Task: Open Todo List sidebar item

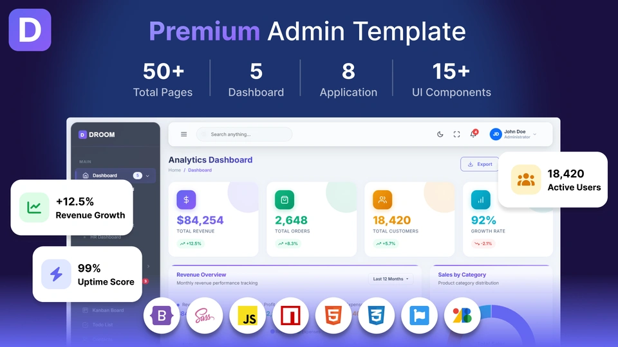Action: coord(98,325)
